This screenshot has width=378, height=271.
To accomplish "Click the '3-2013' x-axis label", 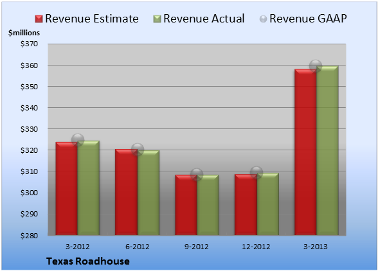I will [x=316, y=247].
